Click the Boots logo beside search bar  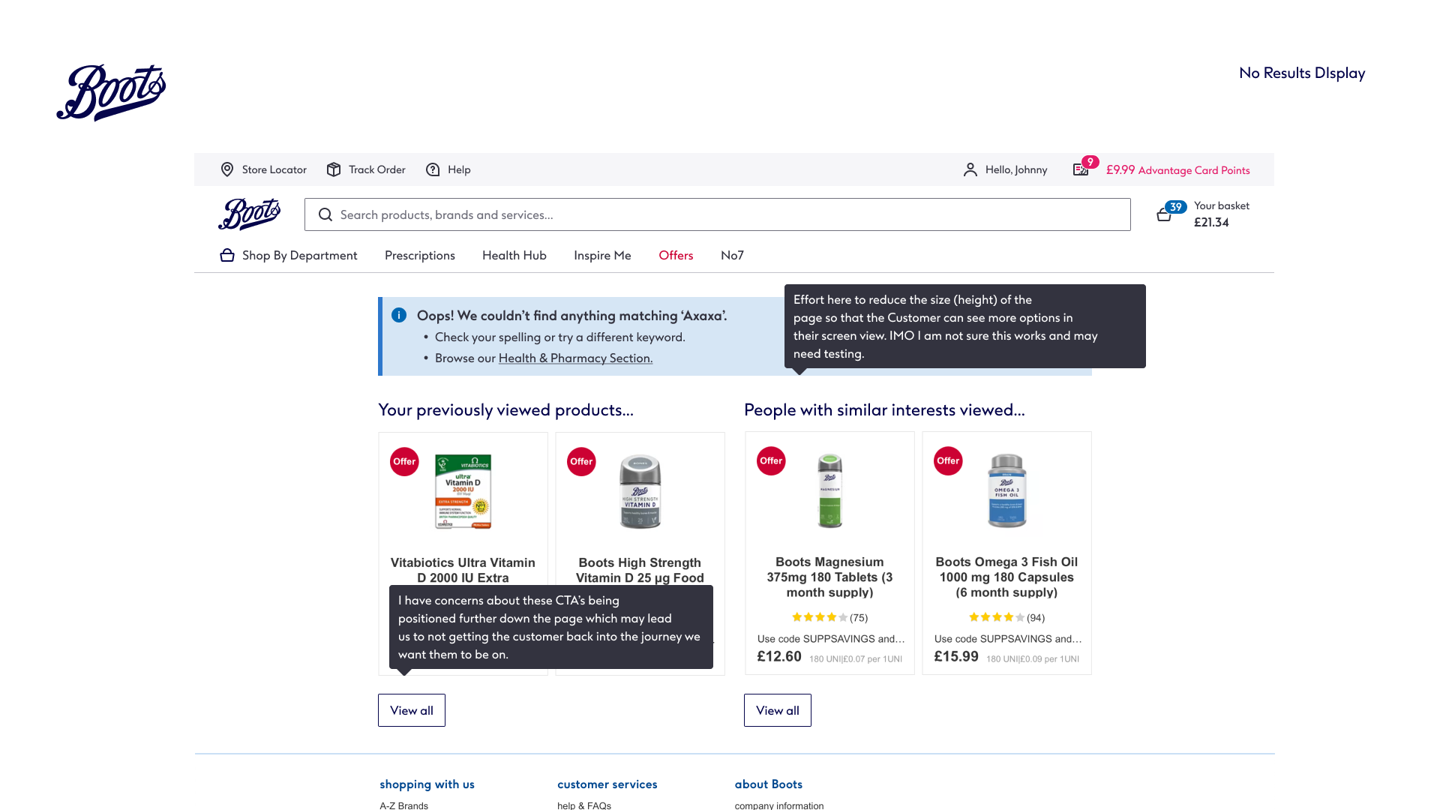[250, 214]
